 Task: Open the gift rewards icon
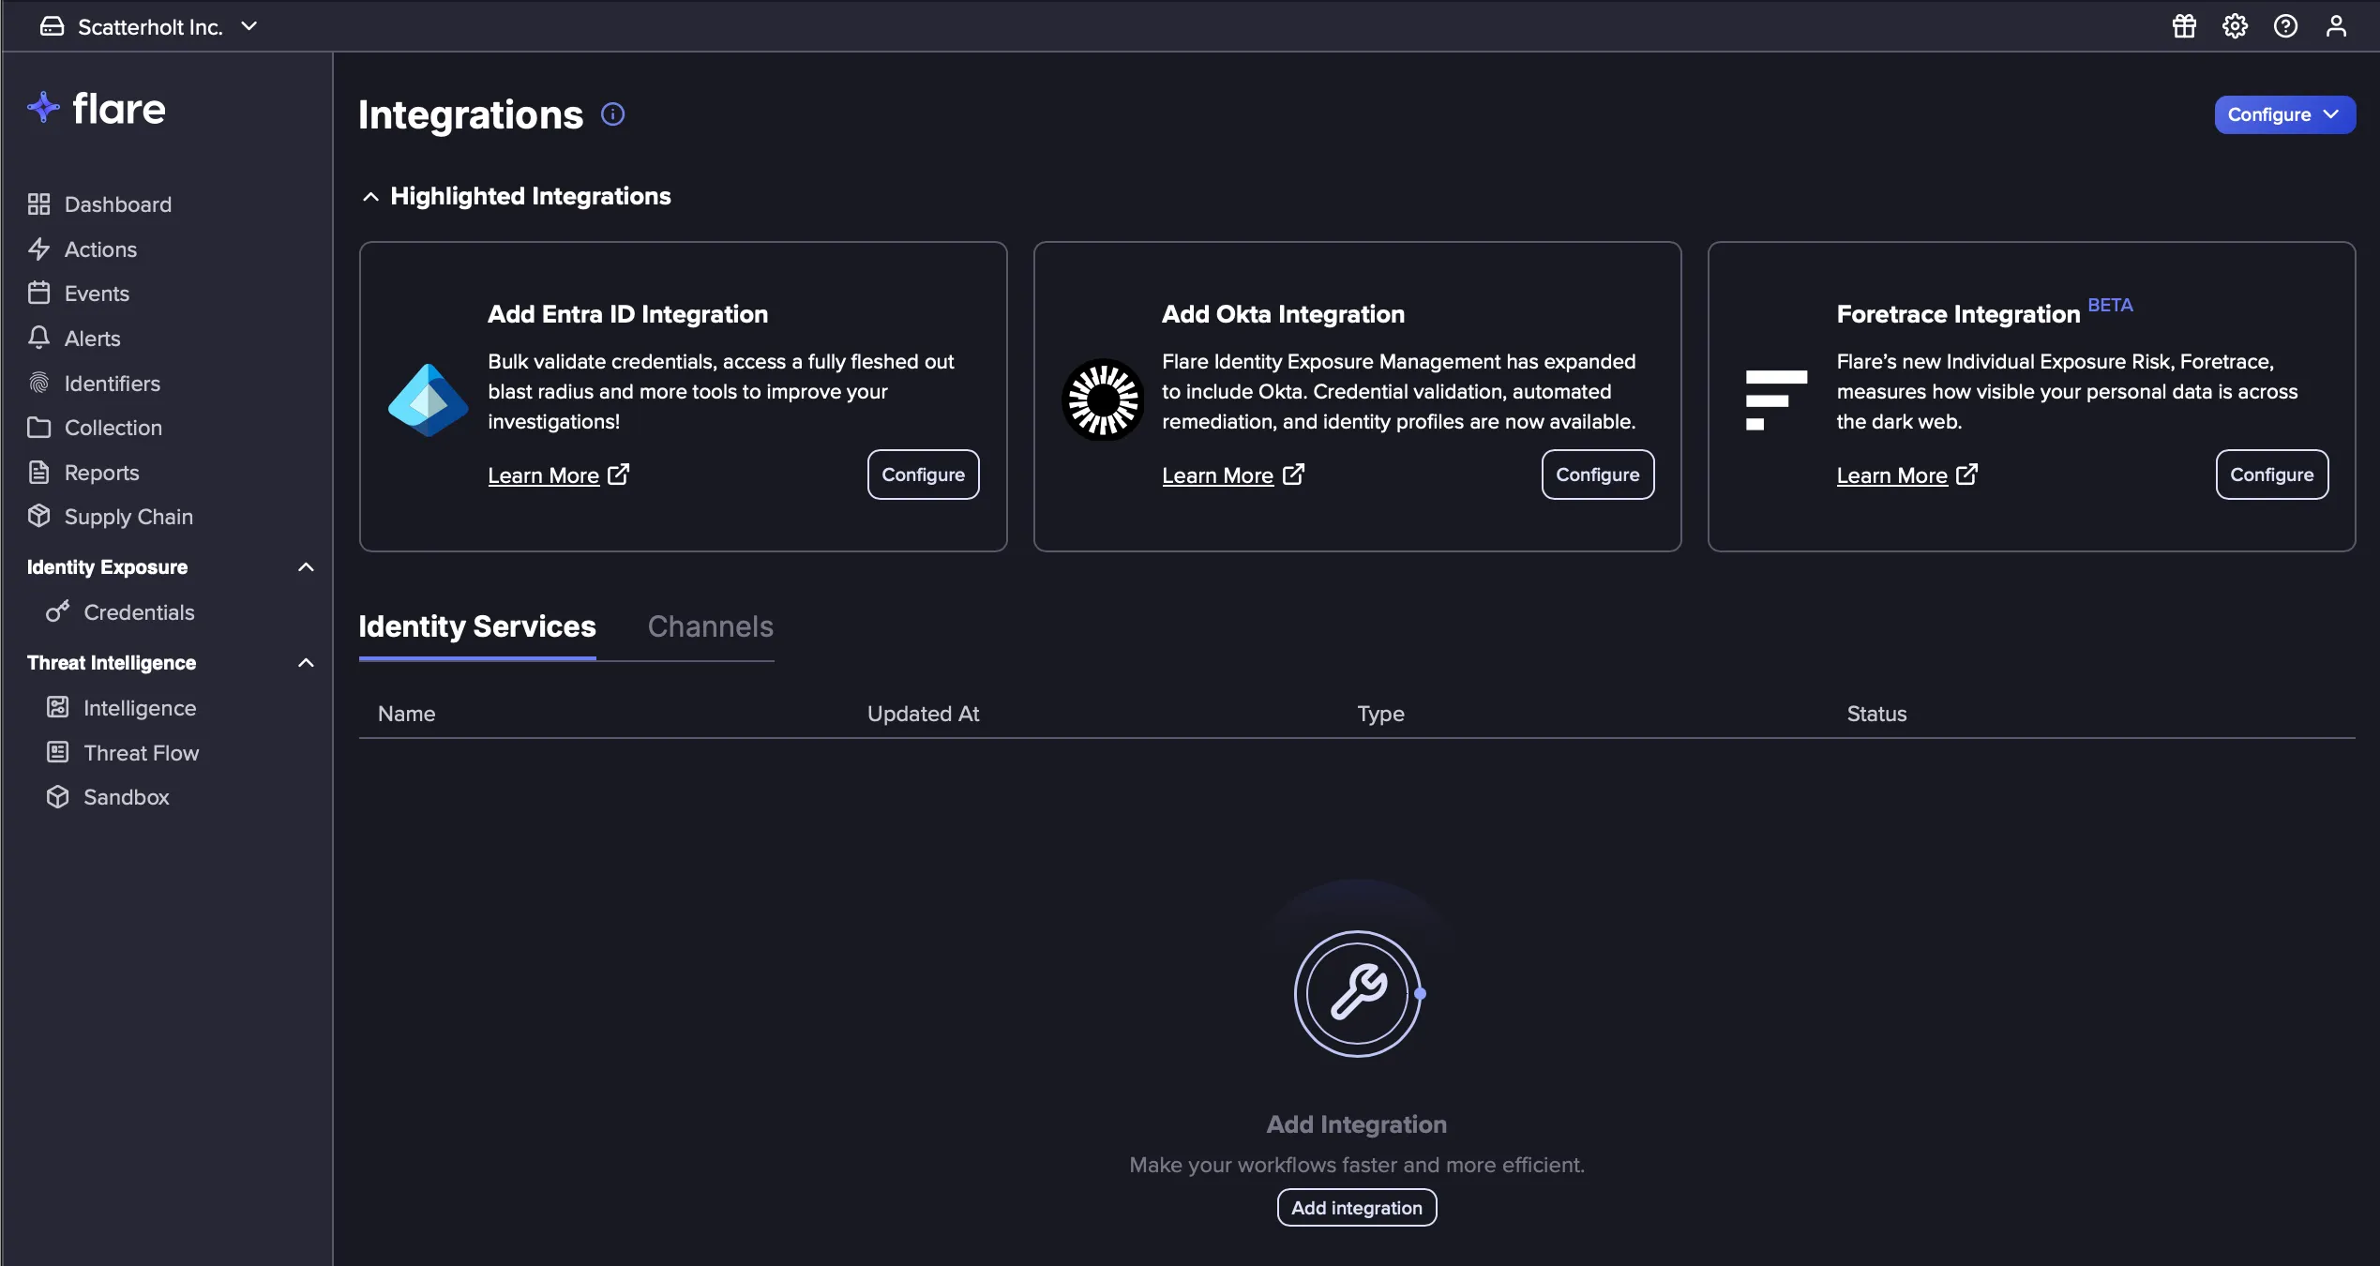tap(2184, 26)
